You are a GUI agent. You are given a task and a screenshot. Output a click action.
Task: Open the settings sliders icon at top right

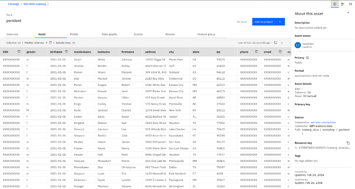click(x=350, y=4)
